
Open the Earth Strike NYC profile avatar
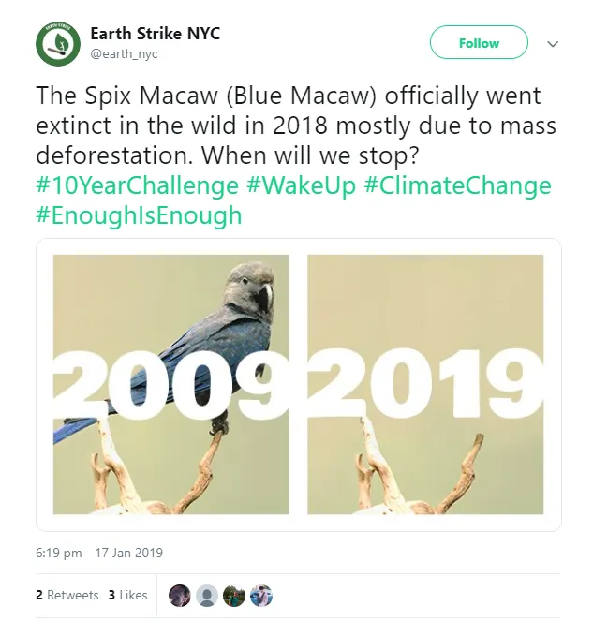(x=58, y=43)
